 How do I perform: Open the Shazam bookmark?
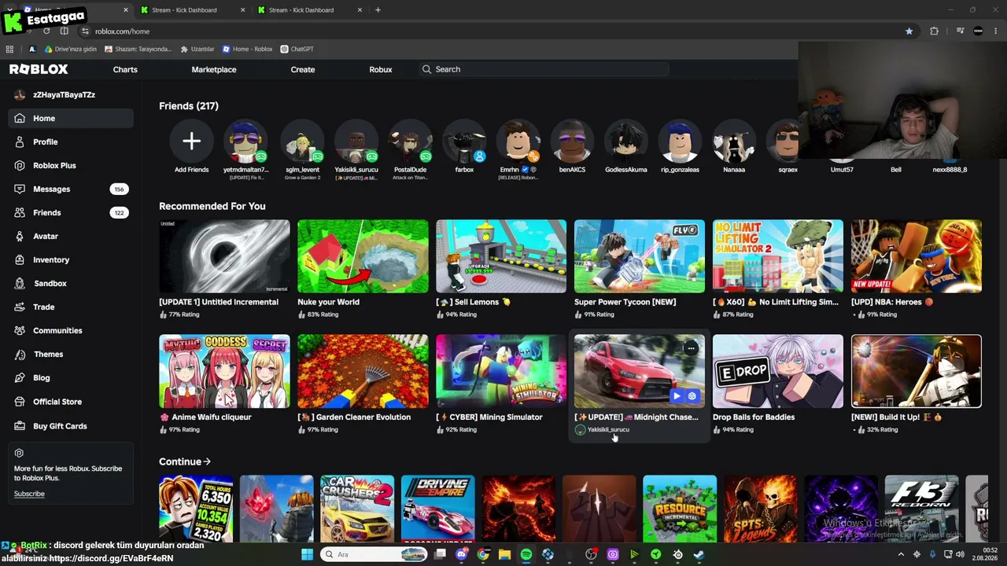(138, 49)
